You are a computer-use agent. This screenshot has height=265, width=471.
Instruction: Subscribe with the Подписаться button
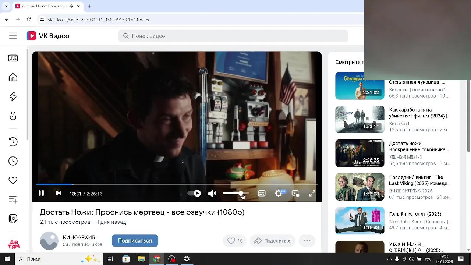click(x=135, y=241)
